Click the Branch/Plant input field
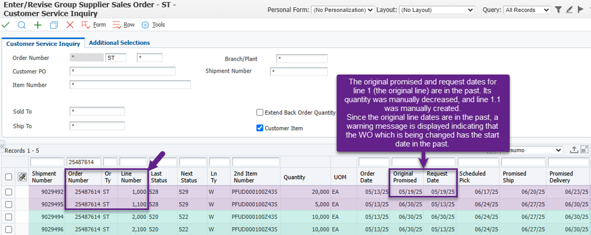The width and height of the screenshot is (591, 235). pyautogui.click(x=302, y=59)
